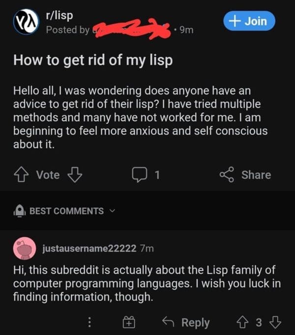Downvote justausername22222's comment

(x=275, y=322)
